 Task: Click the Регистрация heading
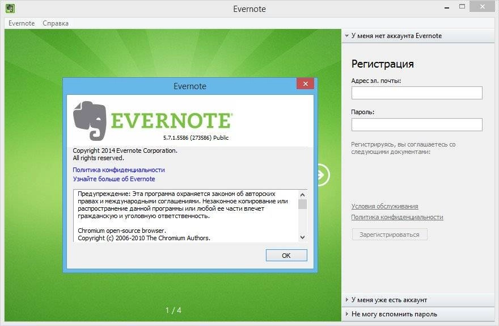[x=382, y=64]
